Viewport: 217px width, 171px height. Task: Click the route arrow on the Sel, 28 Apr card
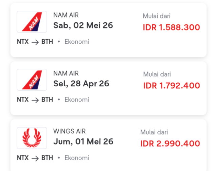pyautogui.click(x=35, y=100)
